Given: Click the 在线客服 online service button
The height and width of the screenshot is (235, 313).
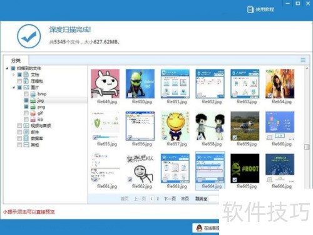Looking at the screenshot, I should click(206, 228).
